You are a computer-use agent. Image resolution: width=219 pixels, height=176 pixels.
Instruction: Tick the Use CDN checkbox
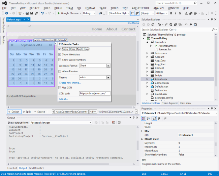(60, 88)
